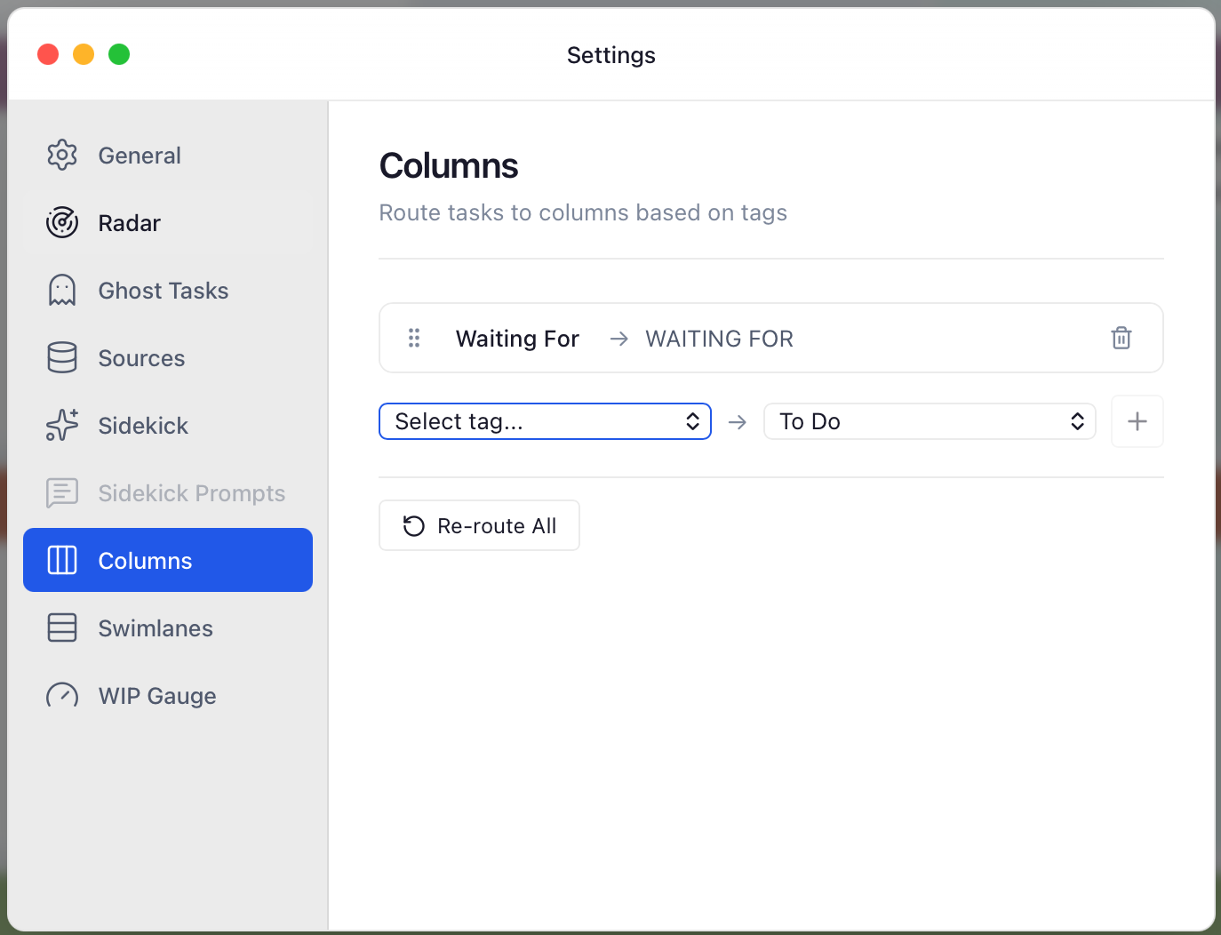The image size is (1221, 935).
Task: Click the WIP Gauge meter icon
Action: click(x=62, y=696)
